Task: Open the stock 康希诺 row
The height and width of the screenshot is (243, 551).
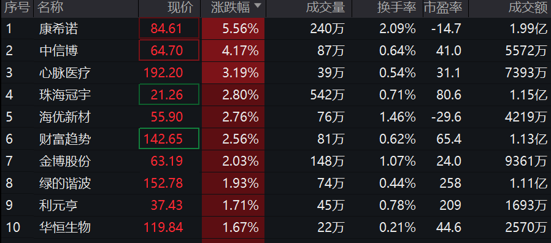Action: pos(275,28)
